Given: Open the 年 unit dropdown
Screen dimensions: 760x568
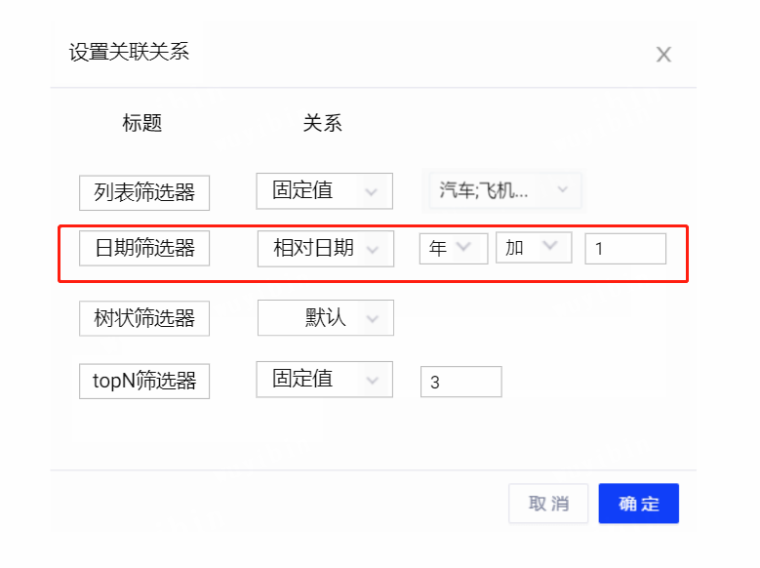Looking at the screenshot, I should pos(453,249).
